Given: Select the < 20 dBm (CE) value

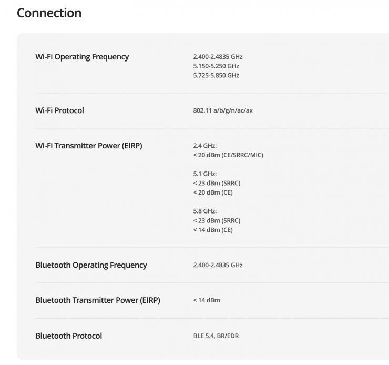Looking at the screenshot, I should 213,192.
